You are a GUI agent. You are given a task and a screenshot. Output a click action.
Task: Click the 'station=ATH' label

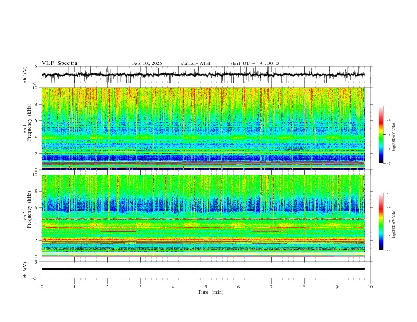[195, 63]
